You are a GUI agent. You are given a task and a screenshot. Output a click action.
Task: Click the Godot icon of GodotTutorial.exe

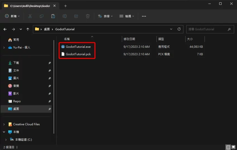pos(63,47)
